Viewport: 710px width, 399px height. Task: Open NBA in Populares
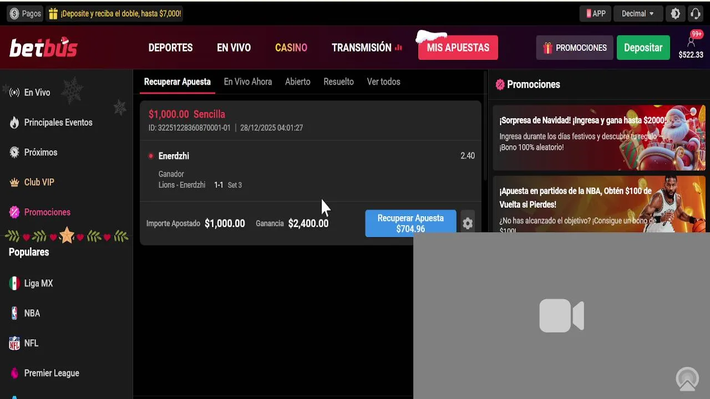pyautogui.click(x=32, y=313)
